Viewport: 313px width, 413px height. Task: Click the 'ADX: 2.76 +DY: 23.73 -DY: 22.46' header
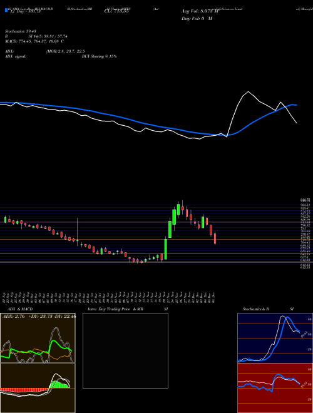[x=39, y=317]
